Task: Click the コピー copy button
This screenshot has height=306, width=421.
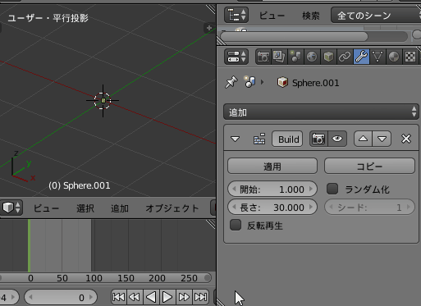Action: coord(369,166)
